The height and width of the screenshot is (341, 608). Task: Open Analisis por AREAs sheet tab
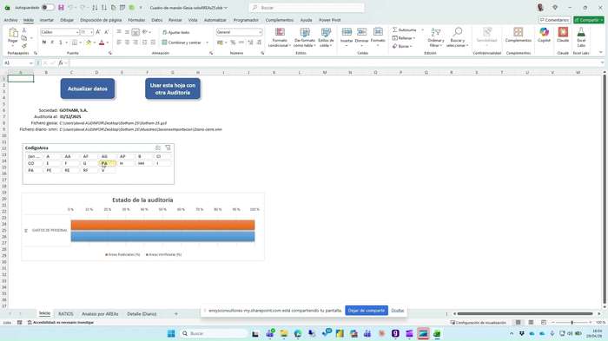point(100,314)
